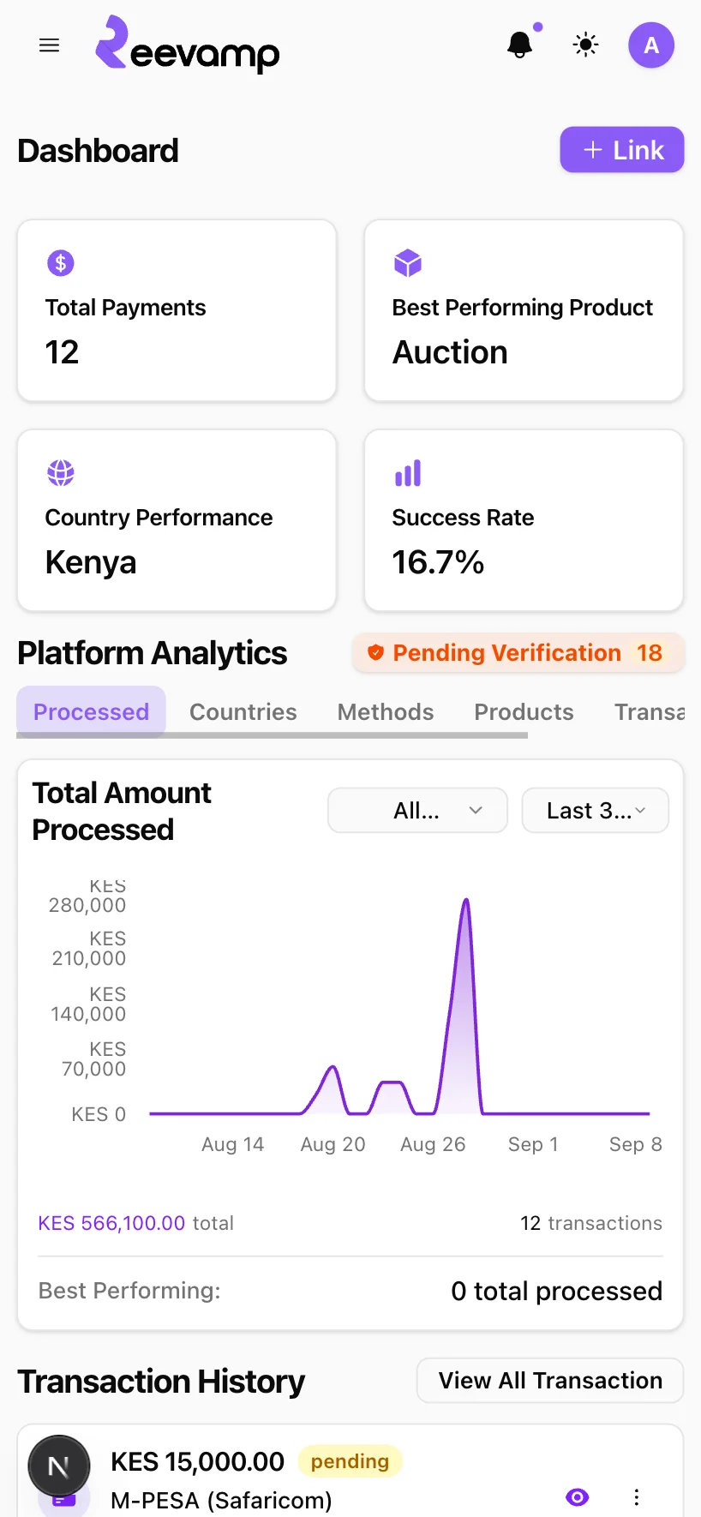701x1517 pixels.
Task: Open notifications bell
Action: [x=520, y=45]
